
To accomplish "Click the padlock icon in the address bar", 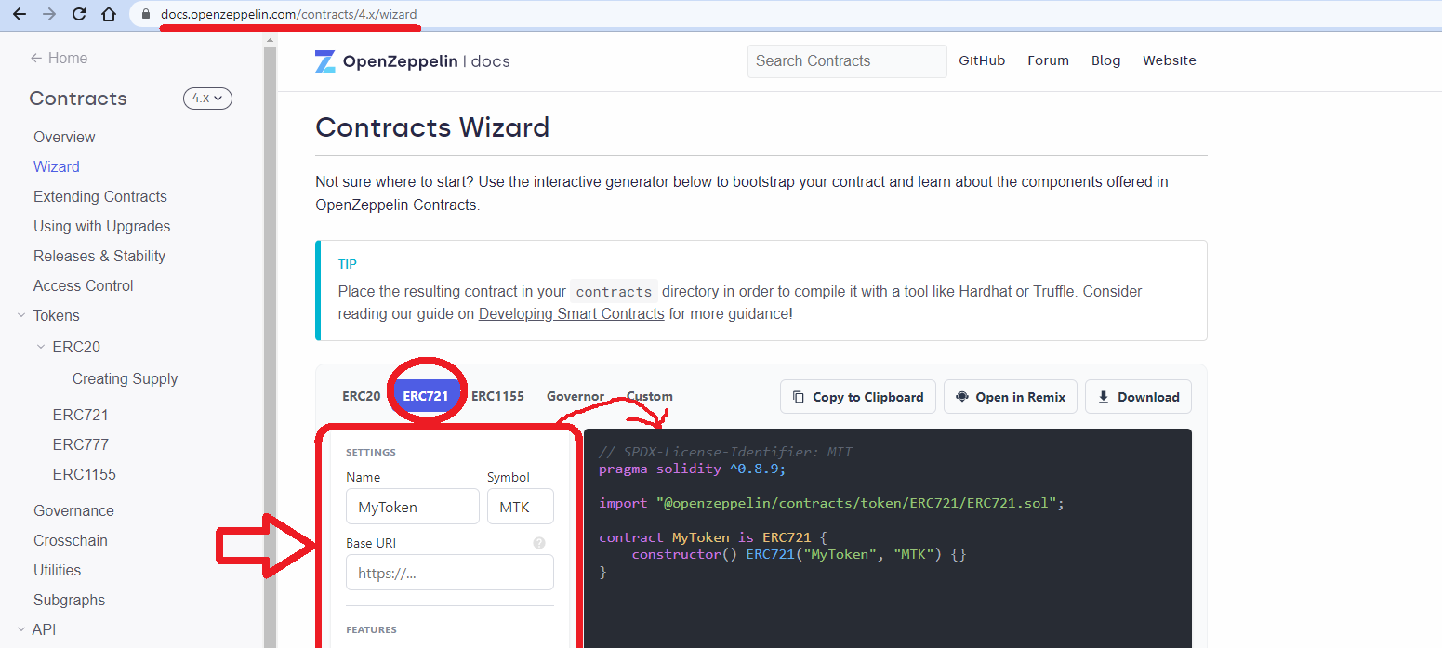I will coord(144,14).
